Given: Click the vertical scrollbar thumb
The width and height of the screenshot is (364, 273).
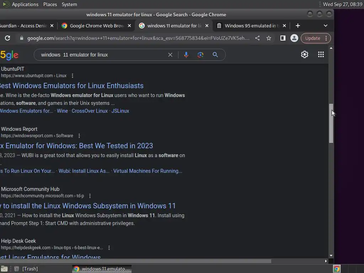Looking at the screenshot, I should pyautogui.click(x=331, y=123).
